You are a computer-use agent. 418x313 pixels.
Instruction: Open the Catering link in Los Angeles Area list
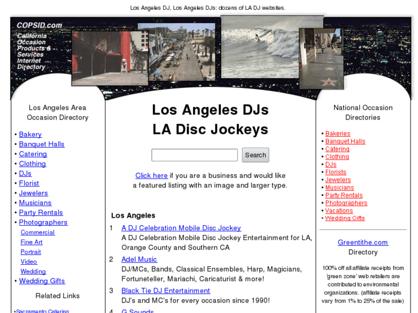33,154
